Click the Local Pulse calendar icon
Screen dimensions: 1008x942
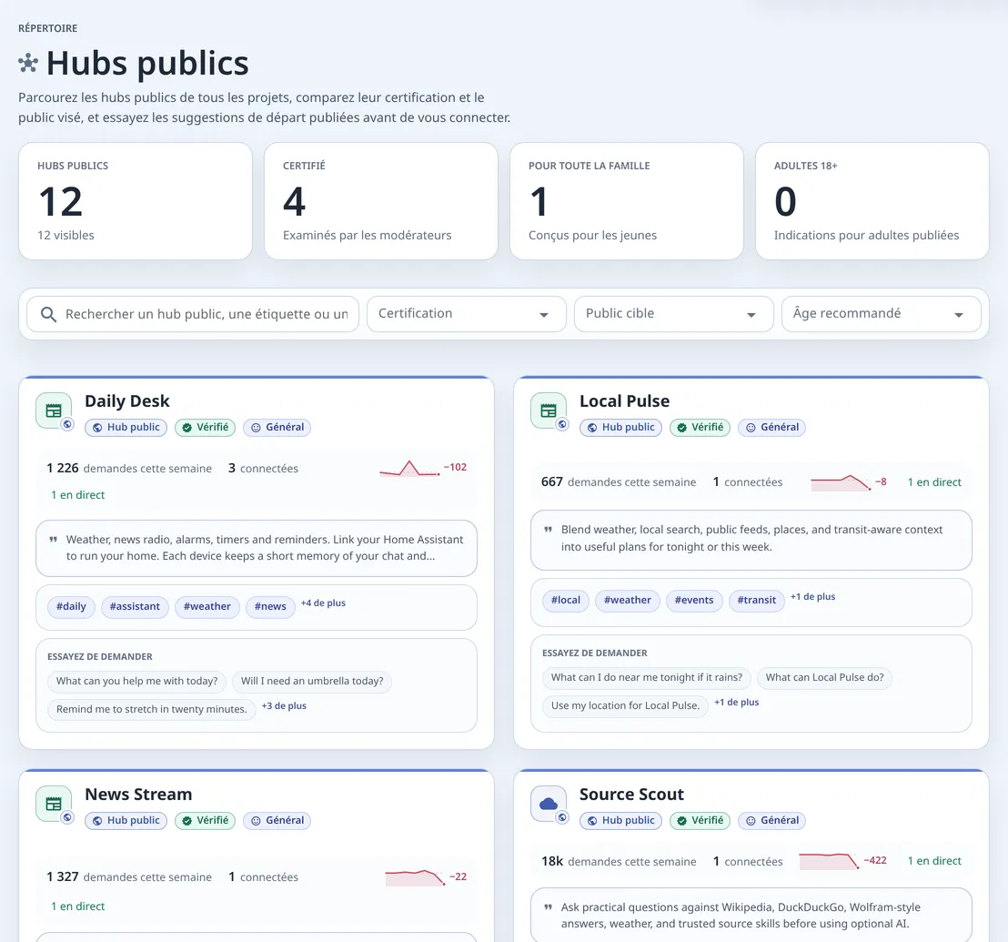(549, 410)
